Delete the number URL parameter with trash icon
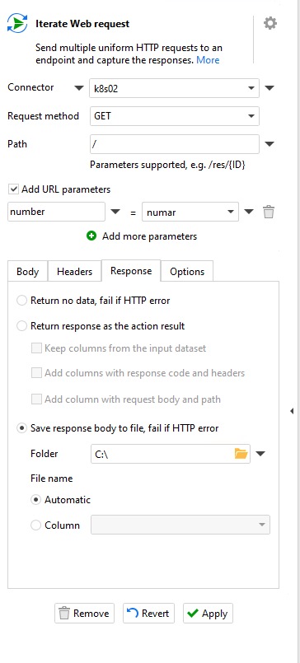300x663 pixels. (x=269, y=212)
